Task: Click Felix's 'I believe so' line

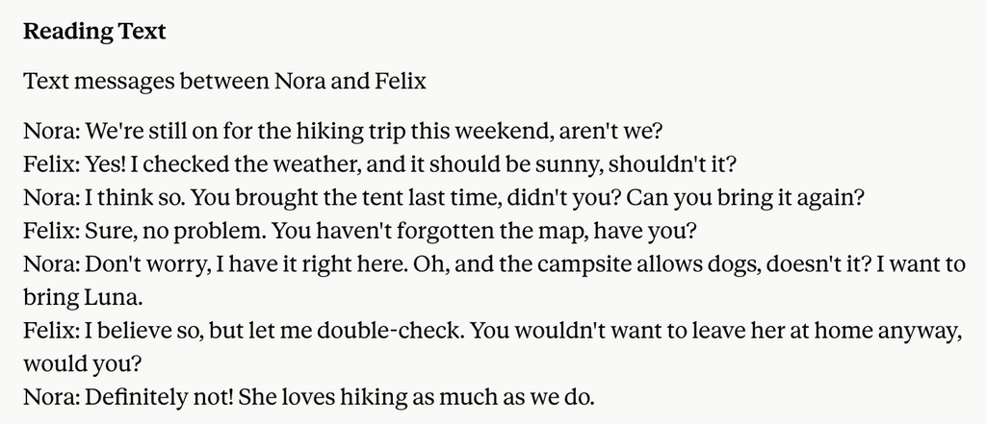Action: tap(493, 331)
